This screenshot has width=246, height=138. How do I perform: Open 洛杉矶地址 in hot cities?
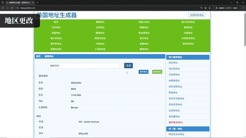tap(174, 69)
